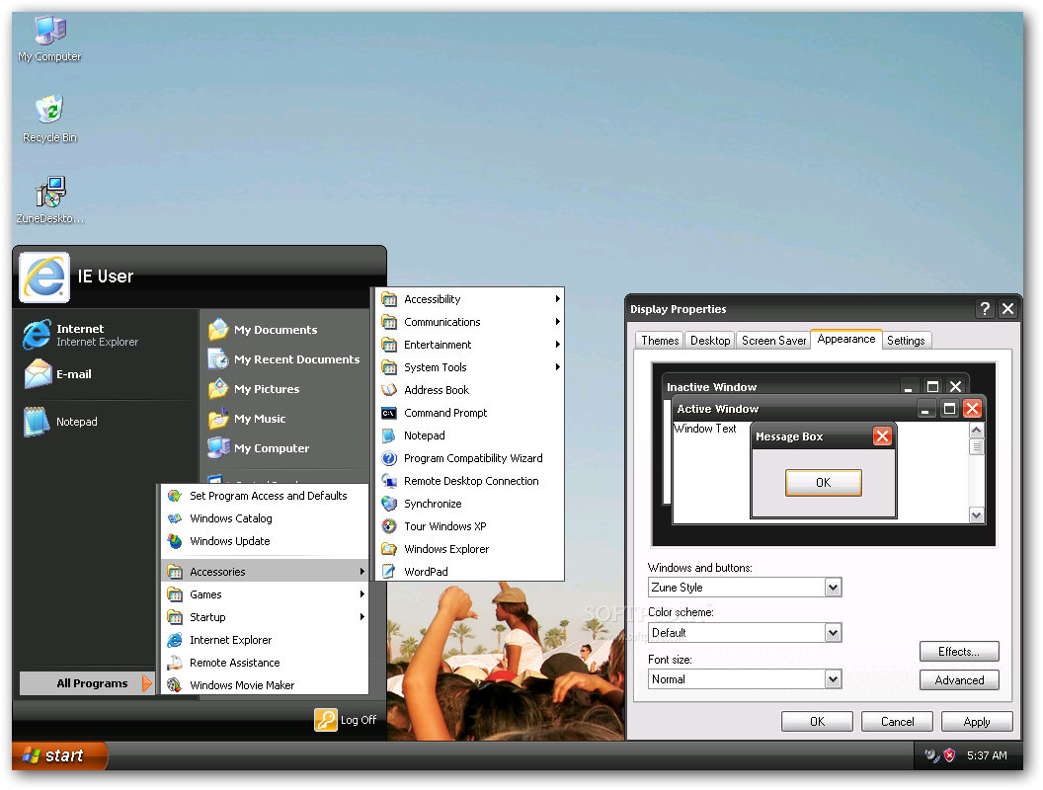Open the Color scheme dropdown
This screenshot has width=1043, height=790.
tap(833, 632)
